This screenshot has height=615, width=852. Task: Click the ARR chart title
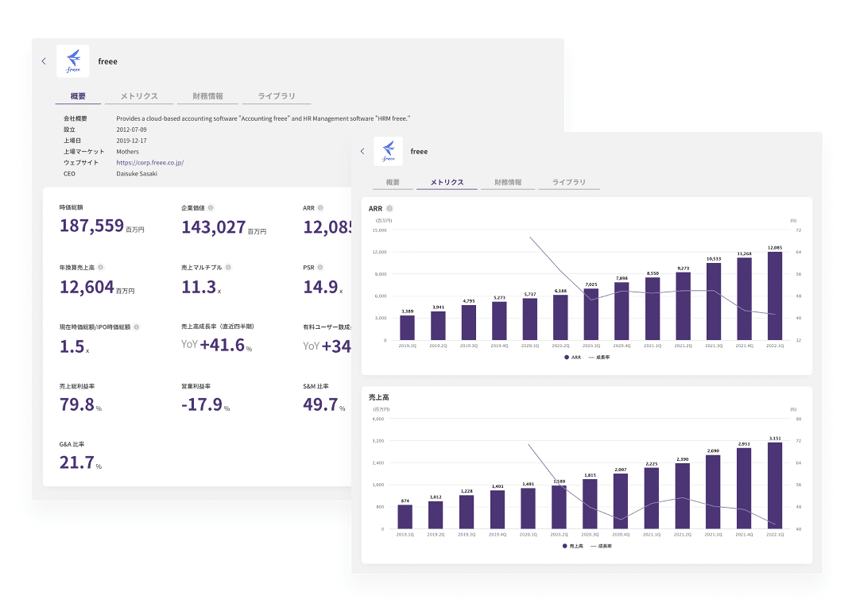pyautogui.click(x=375, y=209)
